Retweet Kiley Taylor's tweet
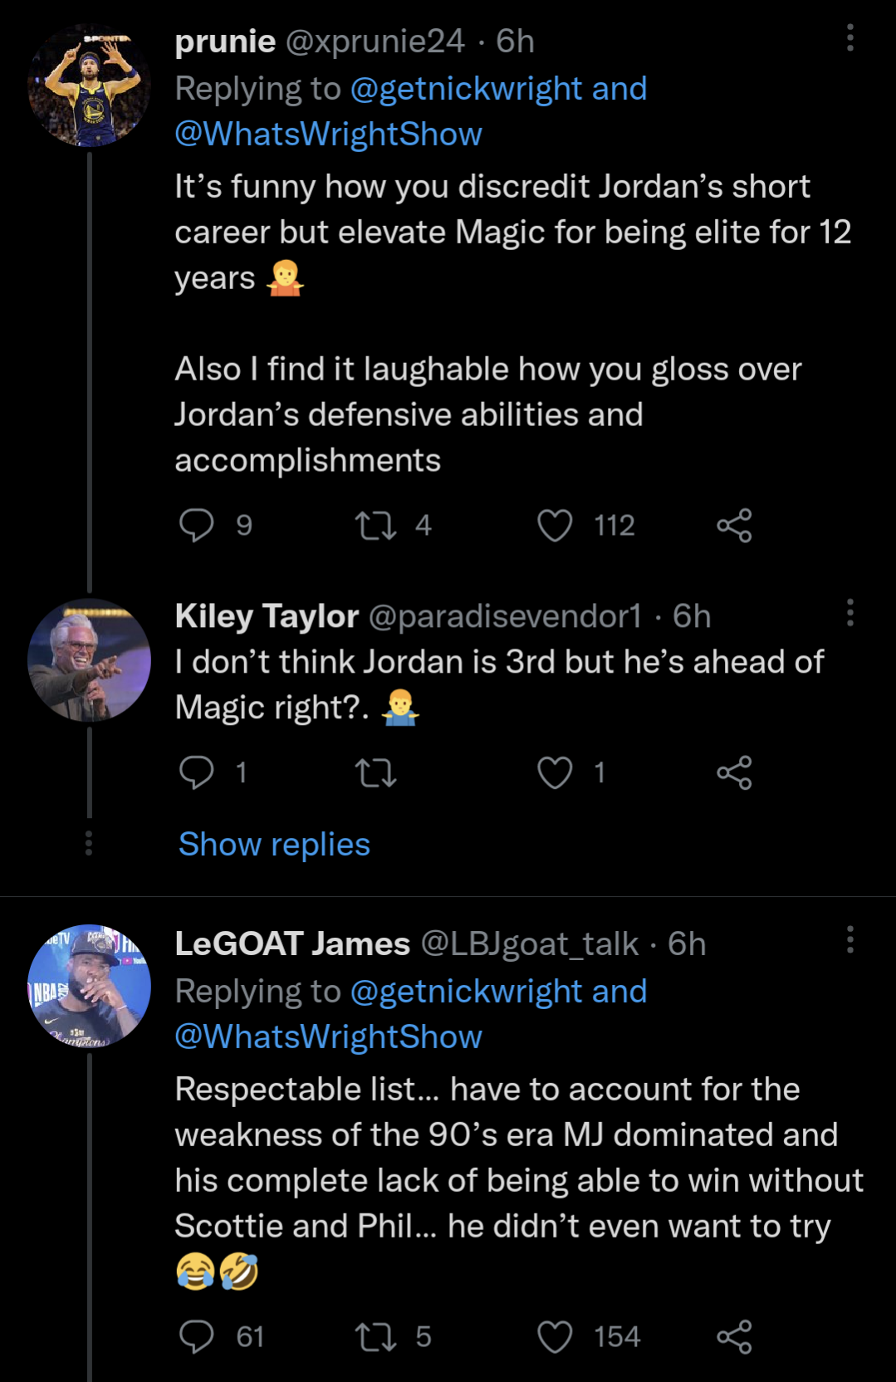This screenshot has width=896, height=1382. pos(375,772)
